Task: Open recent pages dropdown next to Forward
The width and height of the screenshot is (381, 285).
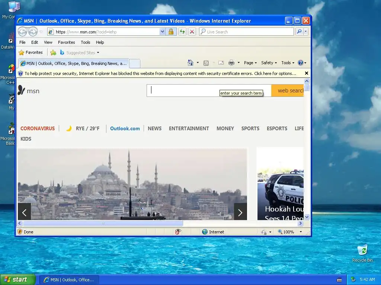Action: tap(41, 32)
